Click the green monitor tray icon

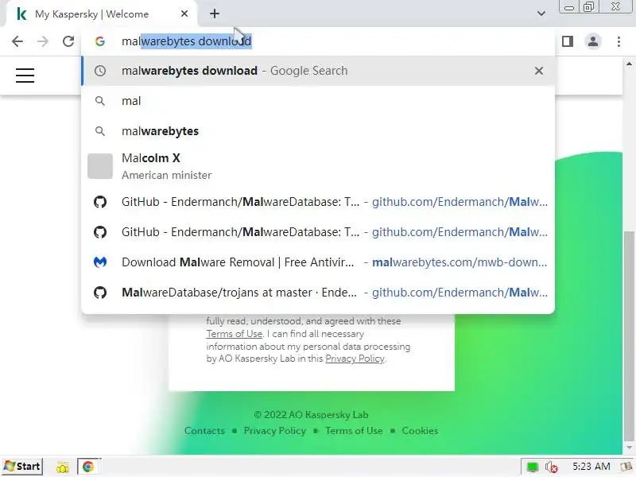pos(532,467)
